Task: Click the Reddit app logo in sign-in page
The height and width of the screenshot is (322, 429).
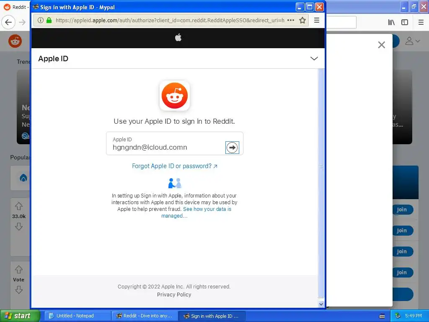Action: (175, 96)
